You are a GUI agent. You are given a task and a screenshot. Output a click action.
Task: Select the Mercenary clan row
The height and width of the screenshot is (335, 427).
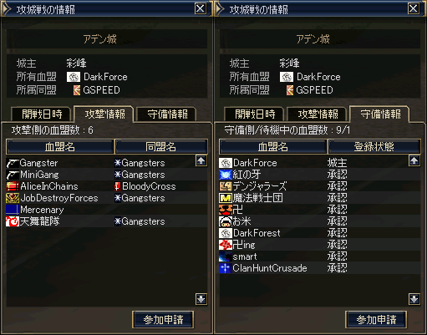(107, 210)
